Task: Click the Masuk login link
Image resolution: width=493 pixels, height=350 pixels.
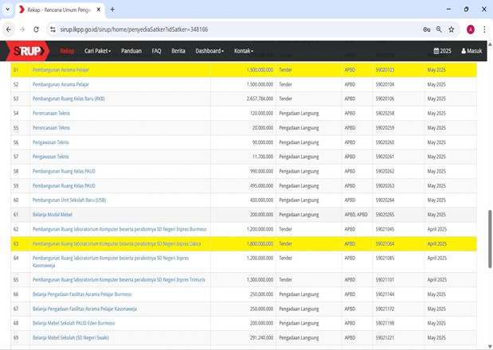Action: 471,51
